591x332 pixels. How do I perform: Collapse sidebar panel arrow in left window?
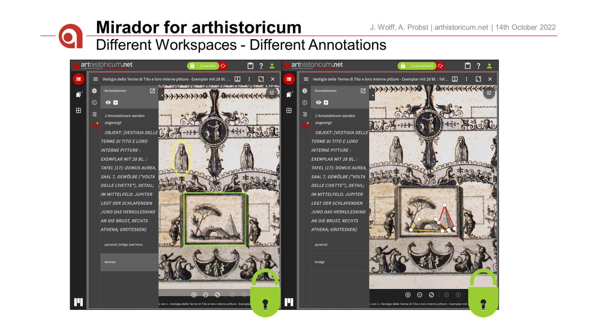(162, 95)
